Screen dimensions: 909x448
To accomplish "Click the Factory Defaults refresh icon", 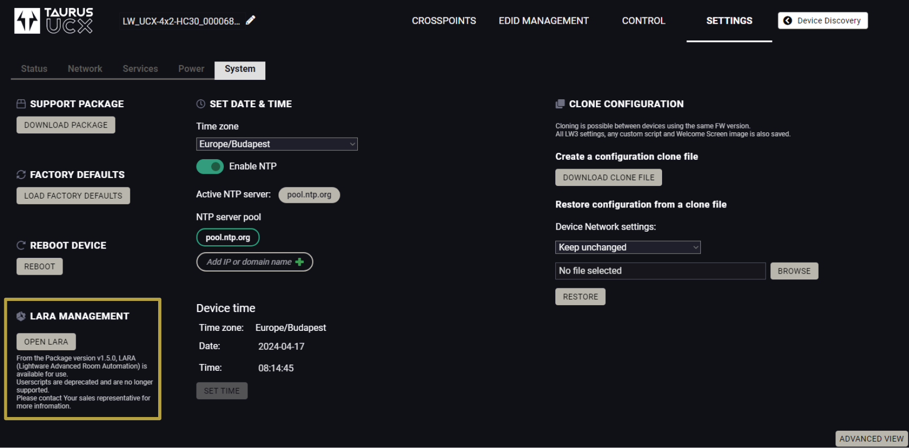I will click(x=21, y=174).
